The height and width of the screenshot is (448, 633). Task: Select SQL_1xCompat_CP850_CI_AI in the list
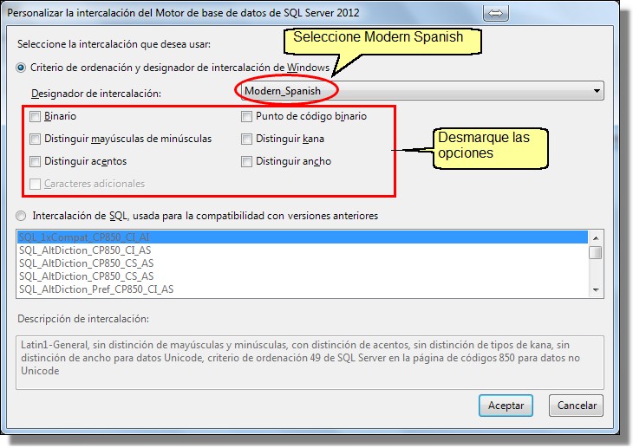point(303,237)
